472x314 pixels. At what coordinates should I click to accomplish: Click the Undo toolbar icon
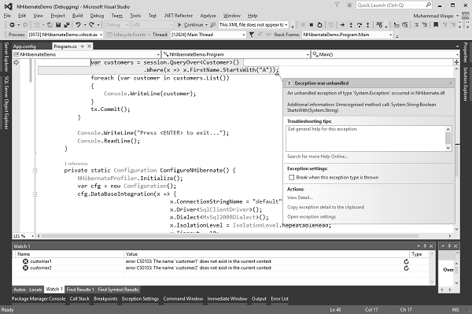coord(78,24)
